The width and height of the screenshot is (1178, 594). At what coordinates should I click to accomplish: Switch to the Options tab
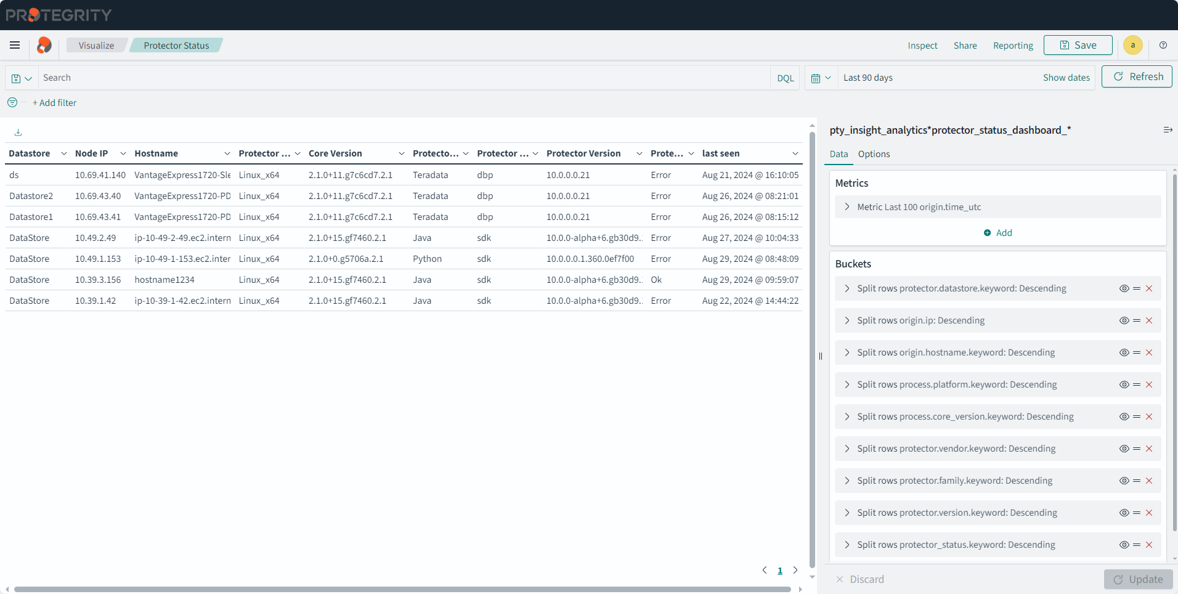[x=874, y=154]
